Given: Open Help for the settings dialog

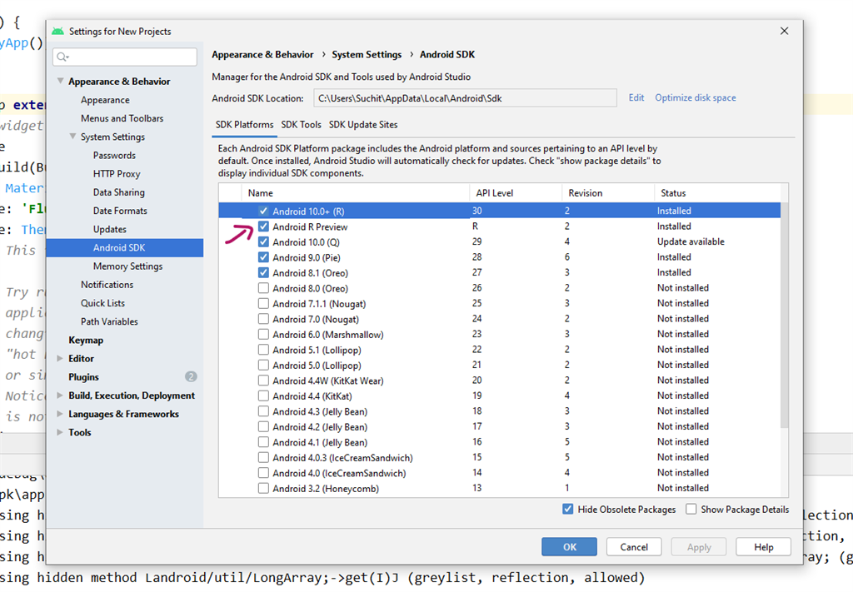Looking at the screenshot, I should click(x=763, y=547).
